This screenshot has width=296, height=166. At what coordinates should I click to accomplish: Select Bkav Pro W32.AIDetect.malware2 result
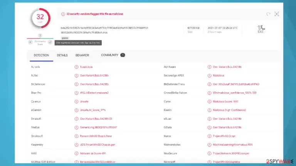tap(94, 93)
